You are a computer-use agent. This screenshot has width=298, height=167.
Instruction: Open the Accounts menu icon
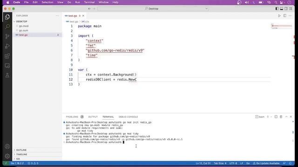tap(7, 147)
